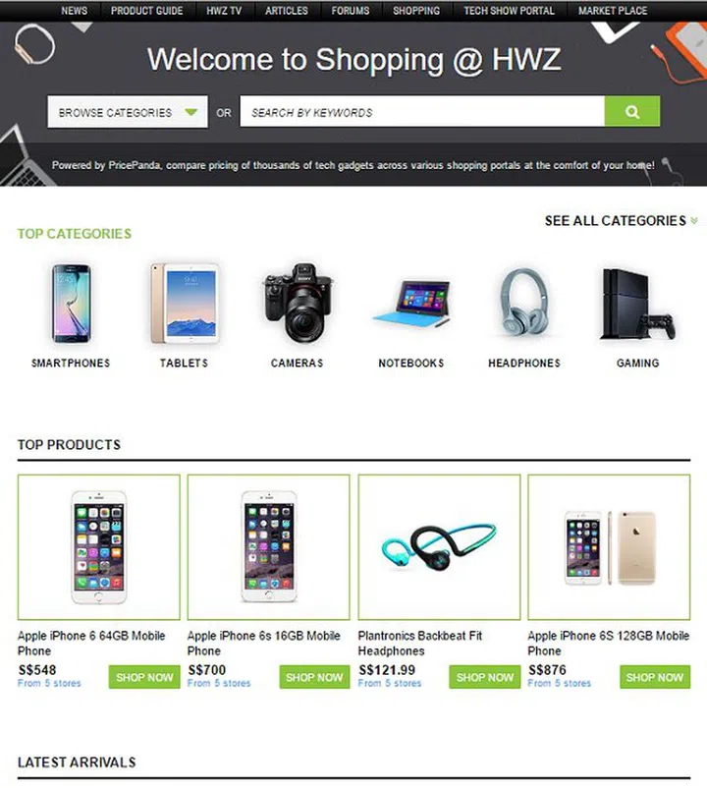Viewport: 707px width, 788px height.
Task: Choose the Cameras category camera icon
Action: pyautogui.click(x=298, y=303)
